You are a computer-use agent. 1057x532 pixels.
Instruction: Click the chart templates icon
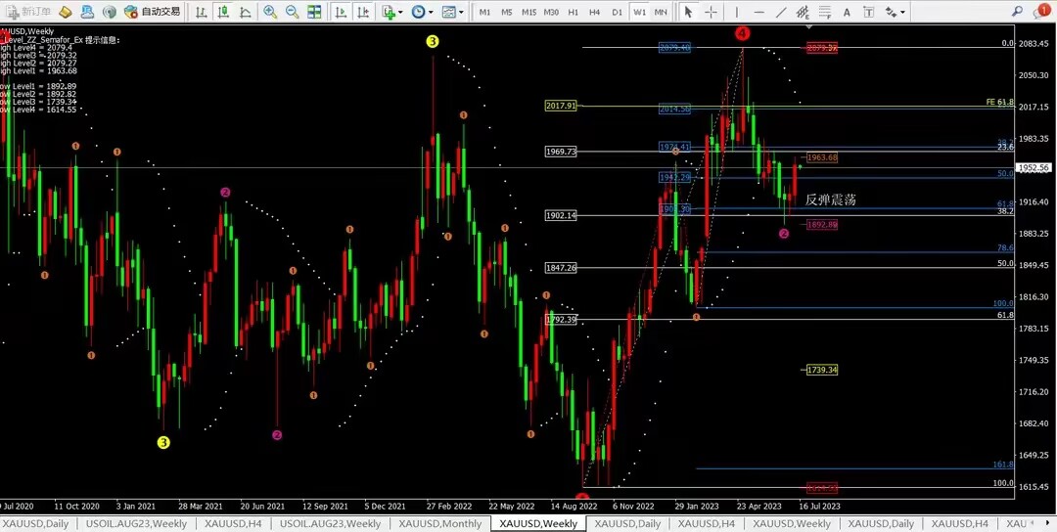[448, 12]
